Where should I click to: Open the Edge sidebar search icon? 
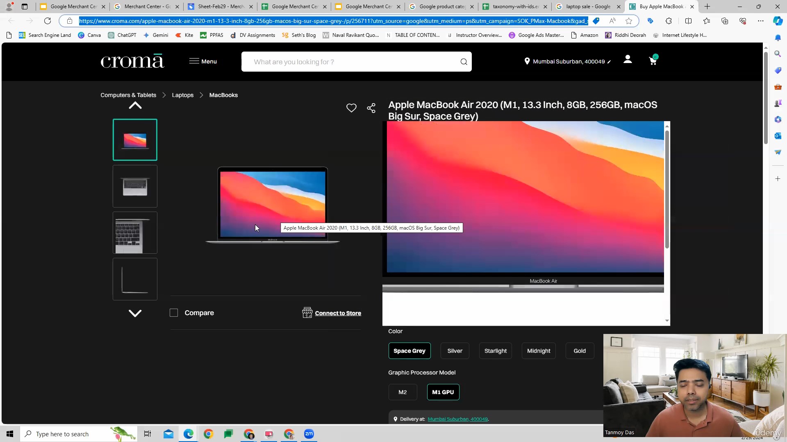tap(778, 54)
